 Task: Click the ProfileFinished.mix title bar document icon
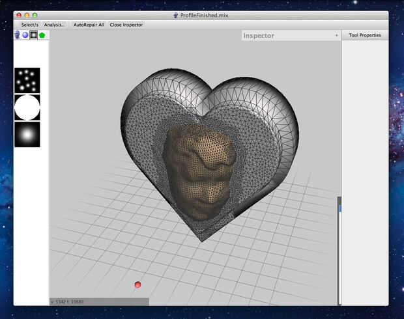(x=176, y=14)
